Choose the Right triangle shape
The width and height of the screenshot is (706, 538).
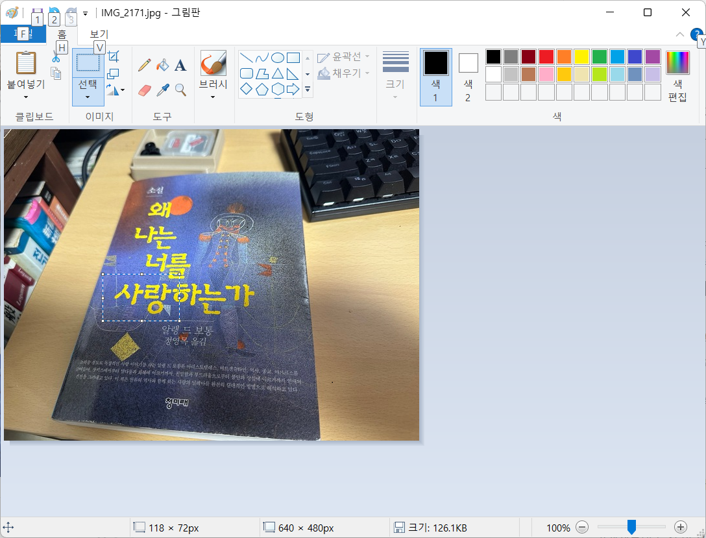click(293, 73)
